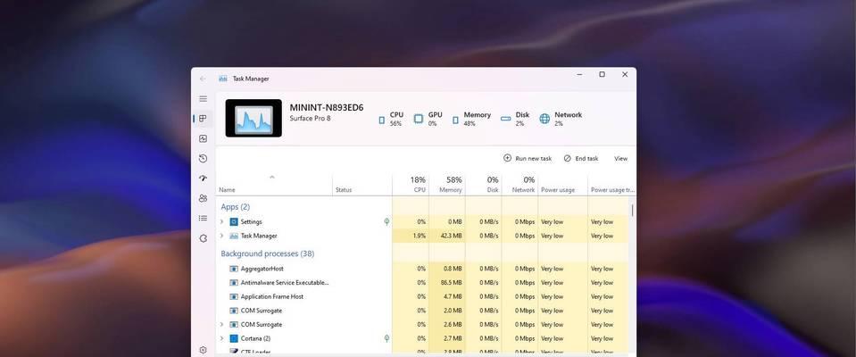Select Antimalware Service Executable process name
856x357 pixels.
click(x=285, y=283)
